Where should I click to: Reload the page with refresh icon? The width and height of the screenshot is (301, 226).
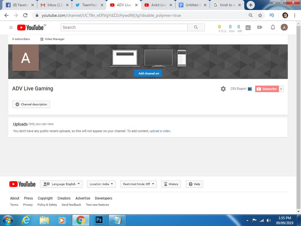[x=25, y=15]
